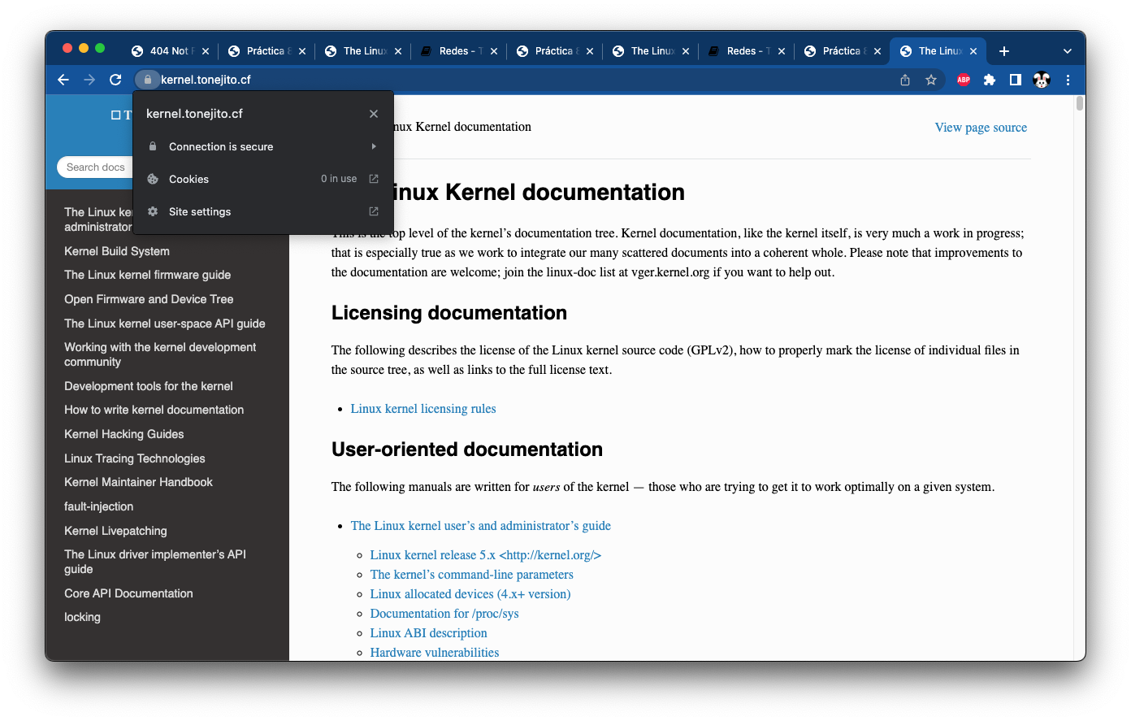Click the share page icon
Screen dimensions: 1131x721
905,80
